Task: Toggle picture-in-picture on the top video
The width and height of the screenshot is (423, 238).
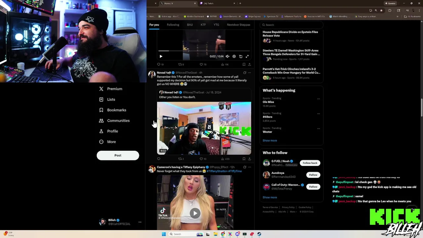Action: pos(241,57)
